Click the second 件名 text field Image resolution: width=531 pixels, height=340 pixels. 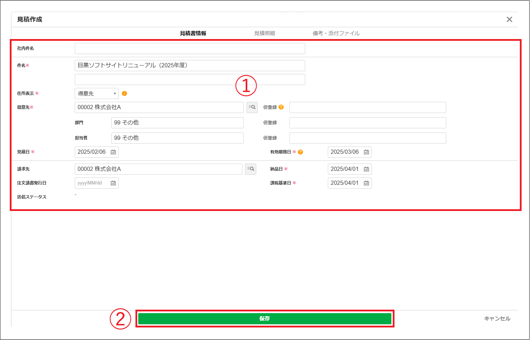pyautogui.click(x=190, y=80)
